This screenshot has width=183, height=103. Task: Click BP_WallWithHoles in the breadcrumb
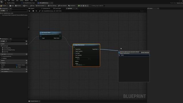coord(47,11)
